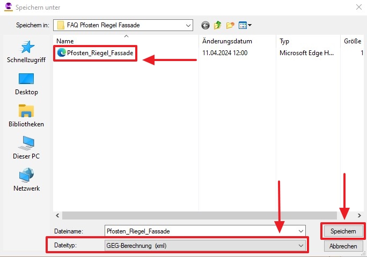Click the type cell 'Microsoft Edge H...'
Viewport: 367px width, 257px height.
pos(306,53)
